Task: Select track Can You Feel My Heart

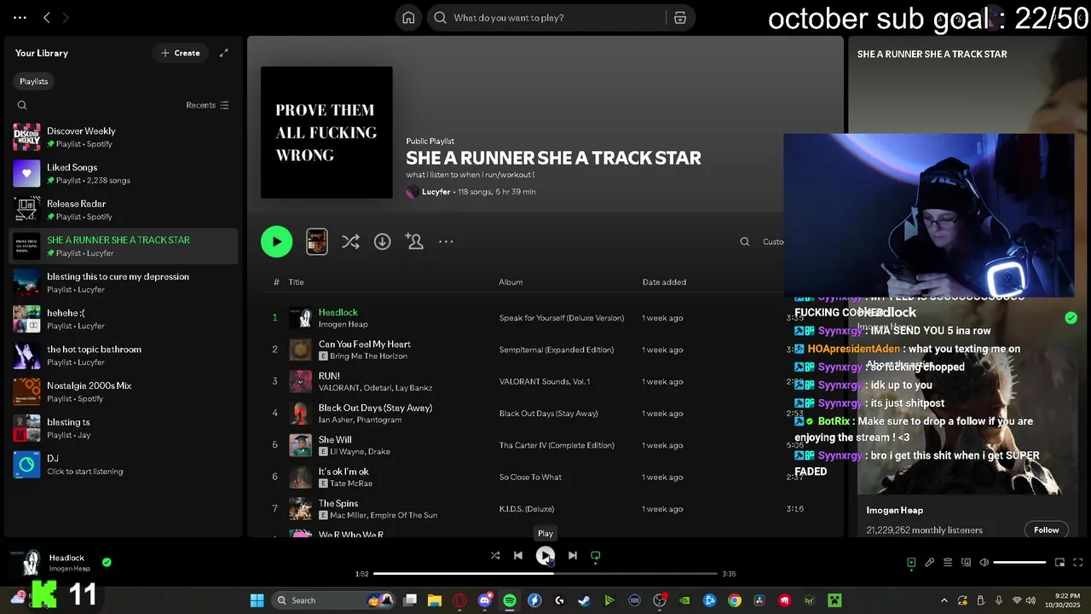Action: (x=365, y=344)
